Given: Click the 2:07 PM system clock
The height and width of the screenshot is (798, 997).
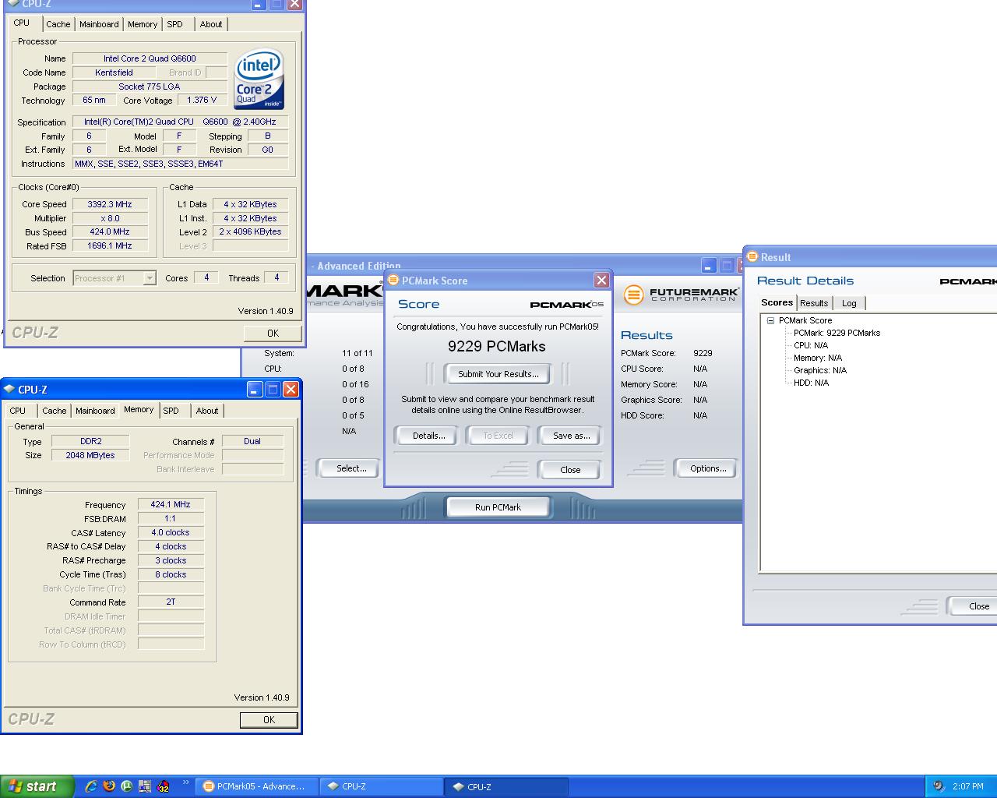Looking at the screenshot, I should tap(968, 786).
